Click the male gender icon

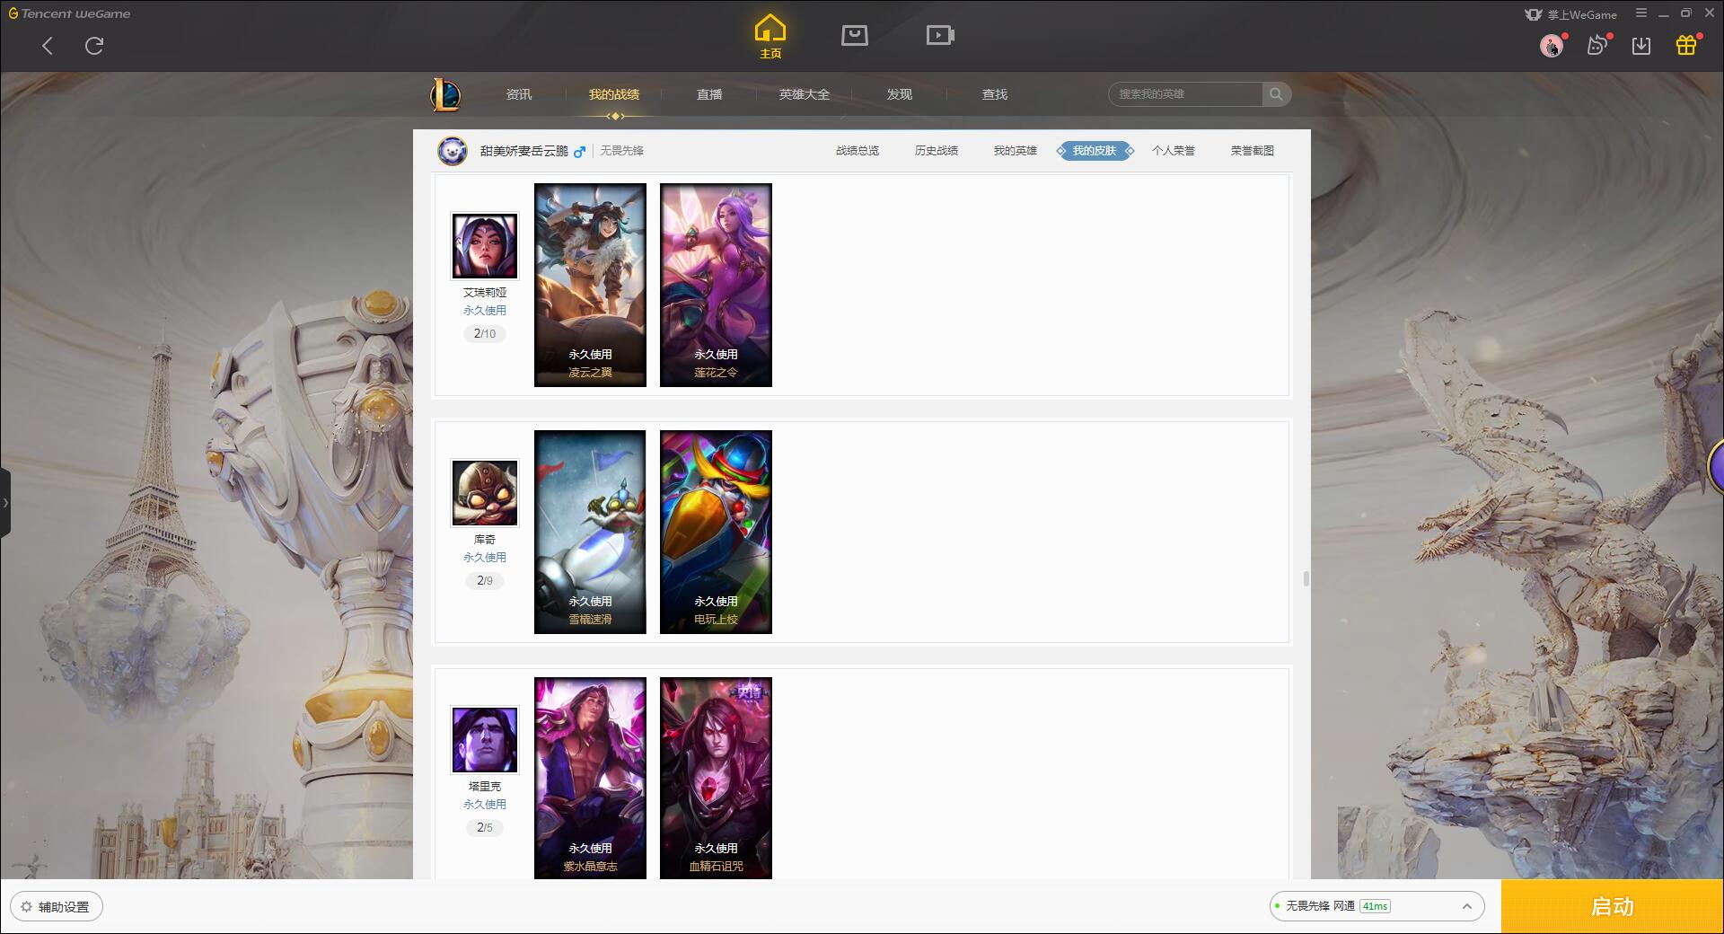coord(579,151)
